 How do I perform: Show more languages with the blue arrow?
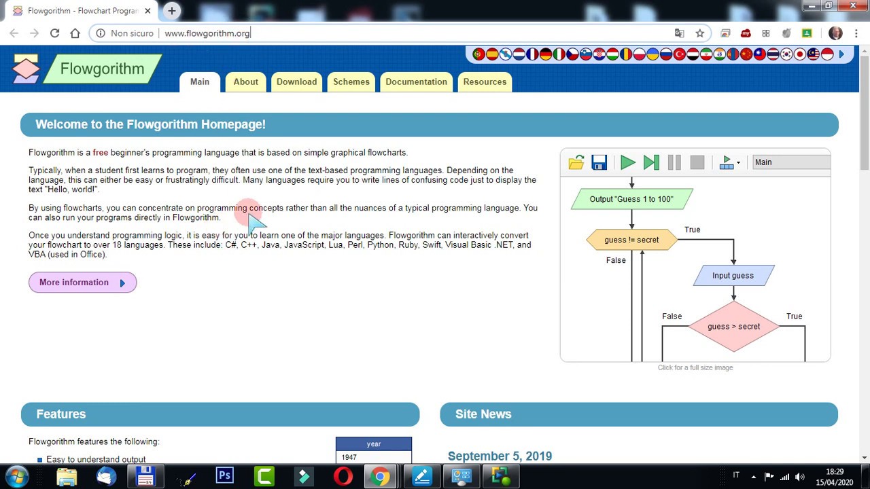tap(841, 54)
